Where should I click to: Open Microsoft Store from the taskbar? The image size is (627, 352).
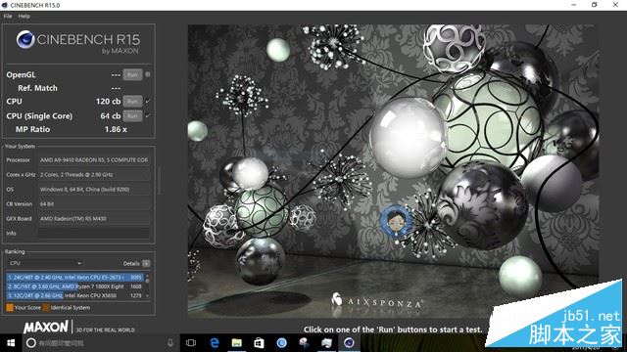[x=259, y=343]
